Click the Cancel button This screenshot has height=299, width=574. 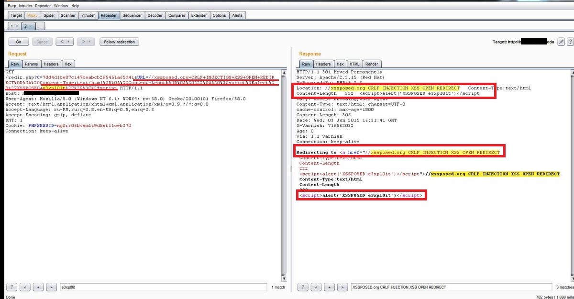(x=42, y=42)
